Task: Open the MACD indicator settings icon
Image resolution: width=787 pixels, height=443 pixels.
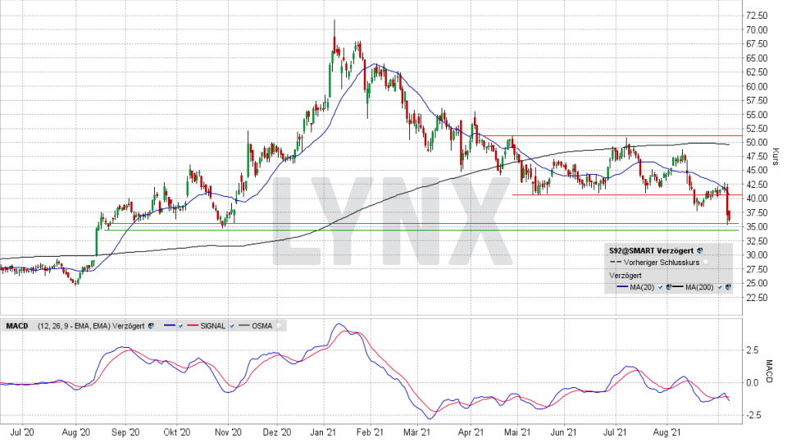Action: (x=152, y=326)
